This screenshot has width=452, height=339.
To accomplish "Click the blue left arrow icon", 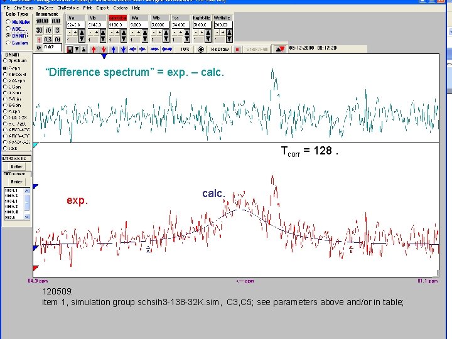I will pos(133,50).
